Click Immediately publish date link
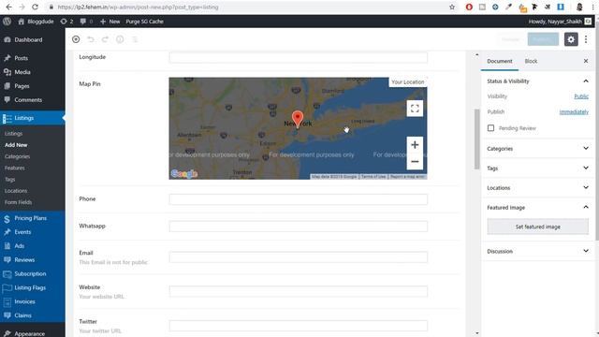The height and width of the screenshot is (337, 599). point(574,111)
